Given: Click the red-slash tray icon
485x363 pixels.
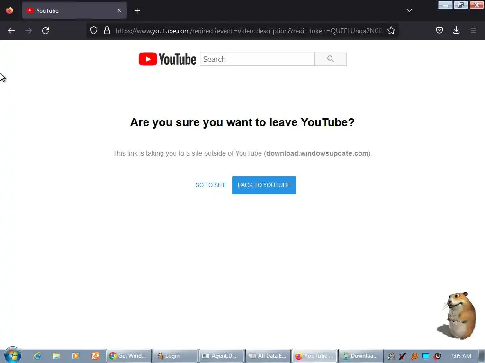Looking at the screenshot, I should pyautogui.click(x=403, y=356).
